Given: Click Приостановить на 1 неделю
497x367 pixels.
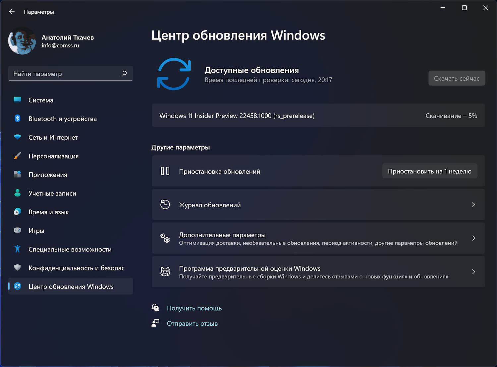Looking at the screenshot, I should pos(429,171).
